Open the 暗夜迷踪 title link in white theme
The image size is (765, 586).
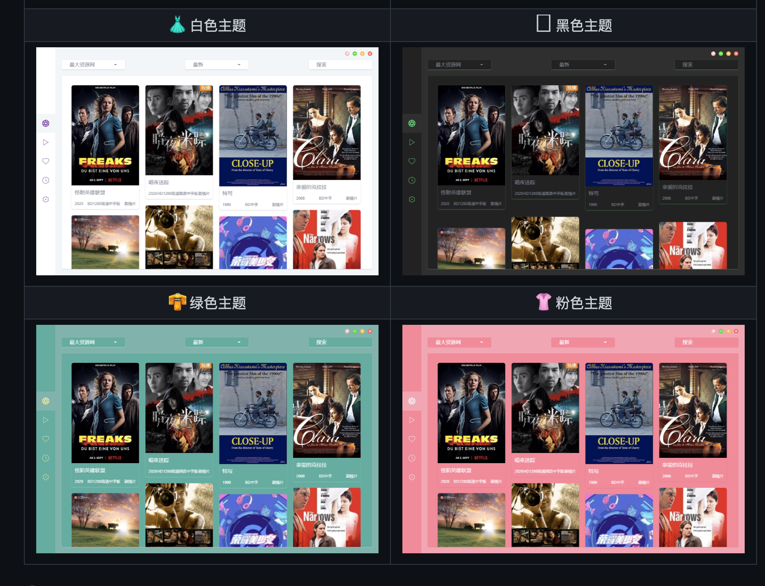click(159, 183)
